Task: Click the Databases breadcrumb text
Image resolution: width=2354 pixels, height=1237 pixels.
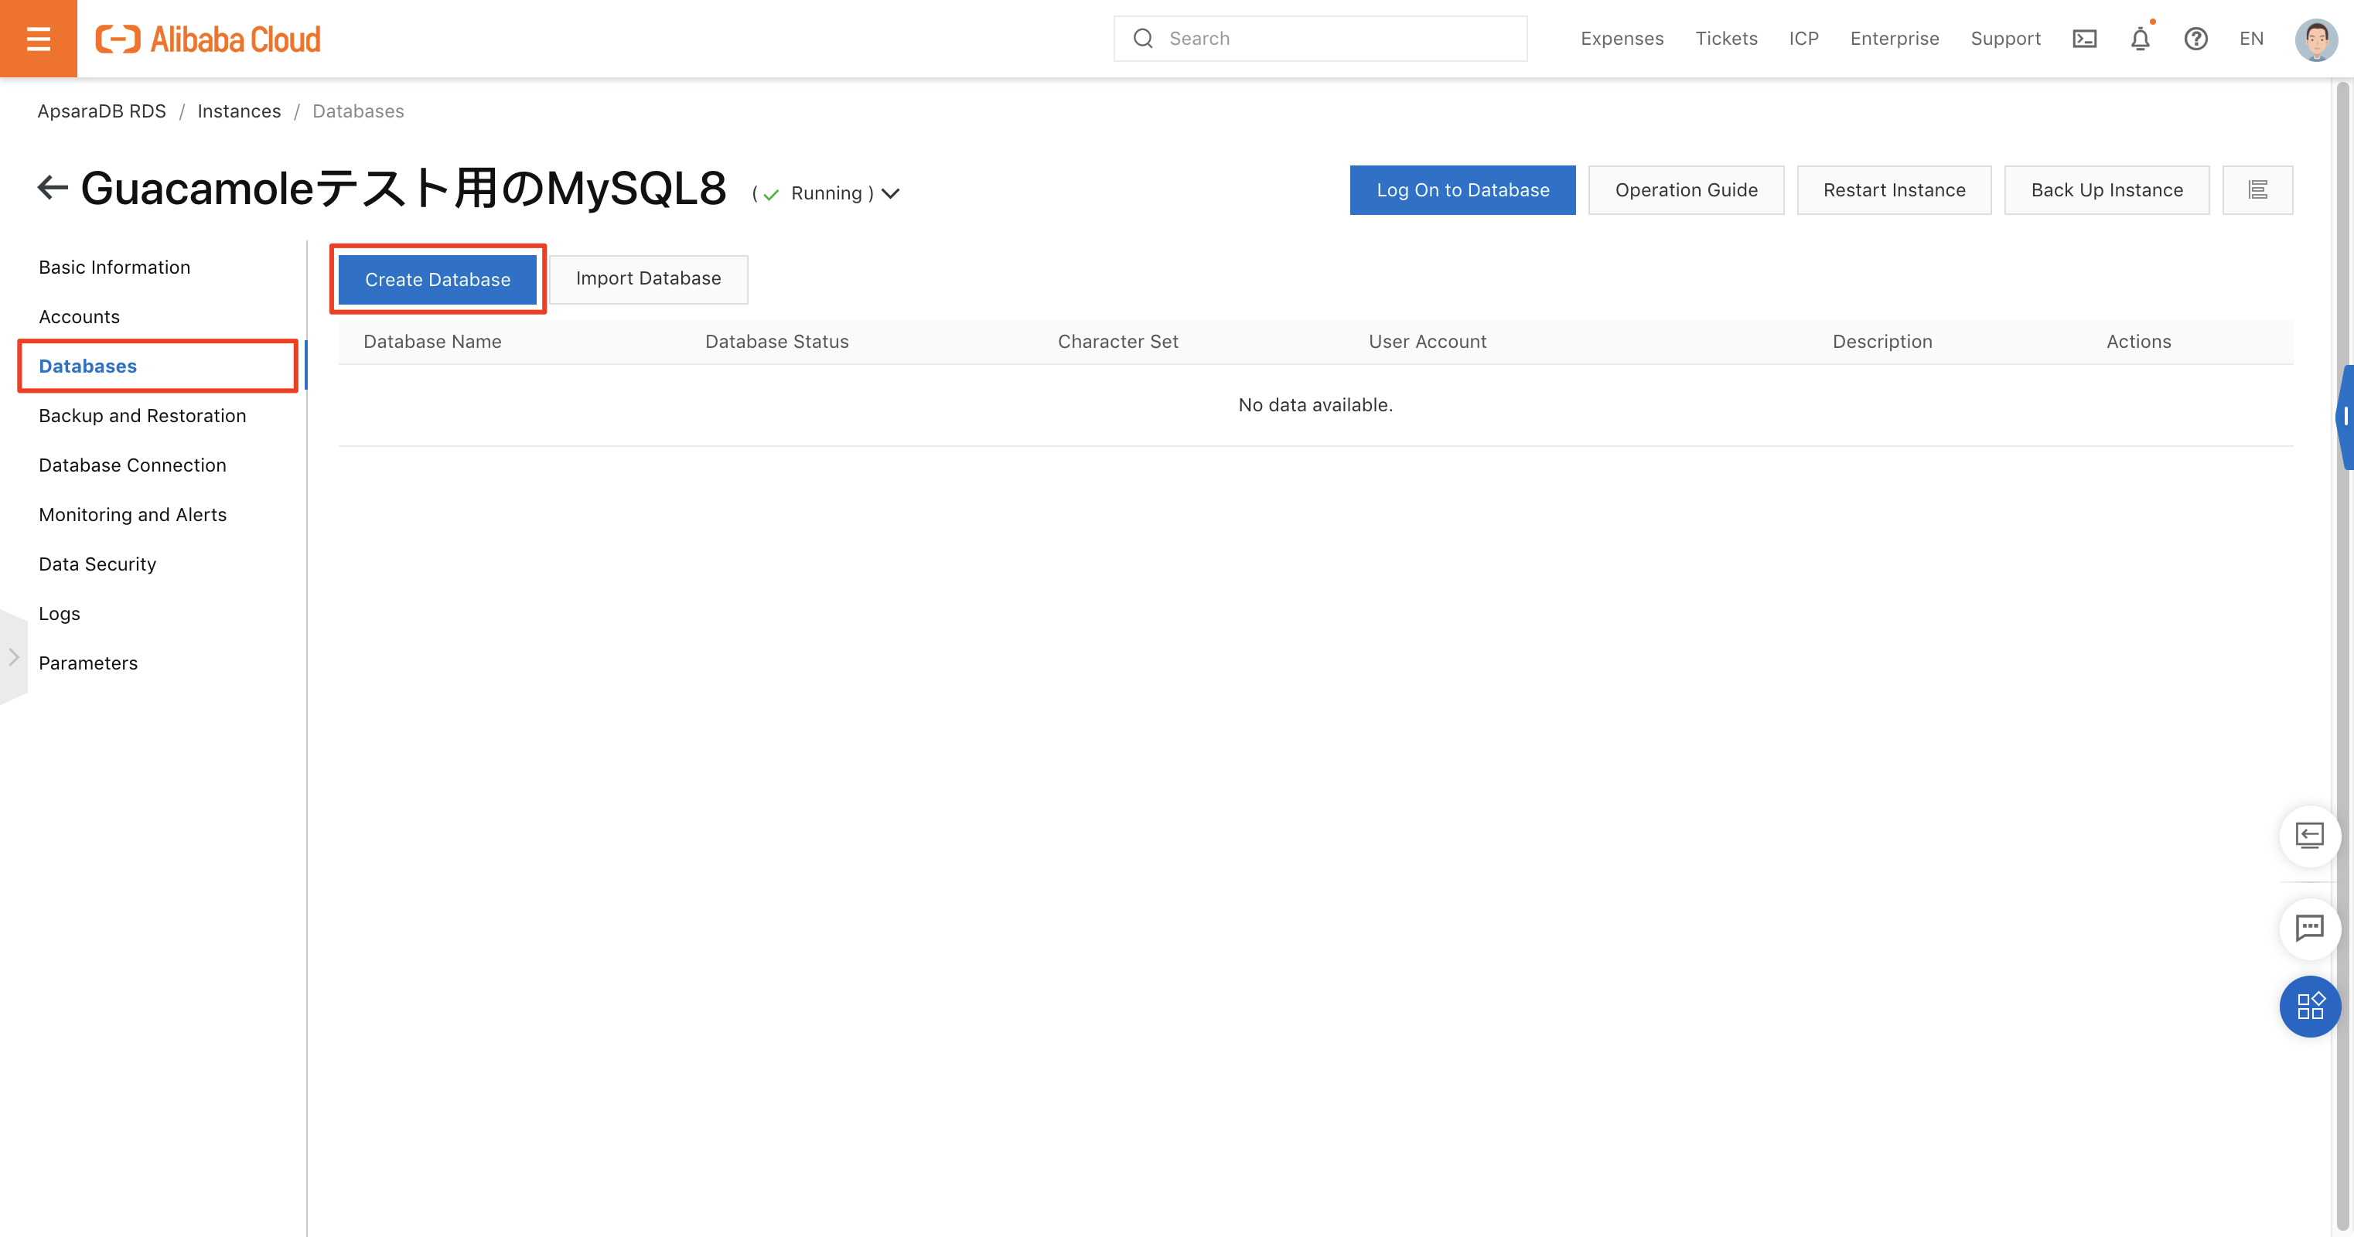Action: point(358,111)
